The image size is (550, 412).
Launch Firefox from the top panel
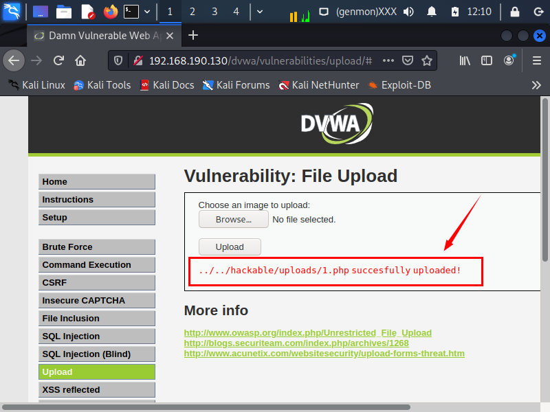point(111,12)
